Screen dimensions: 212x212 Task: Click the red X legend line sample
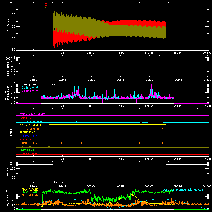click(32, 6)
